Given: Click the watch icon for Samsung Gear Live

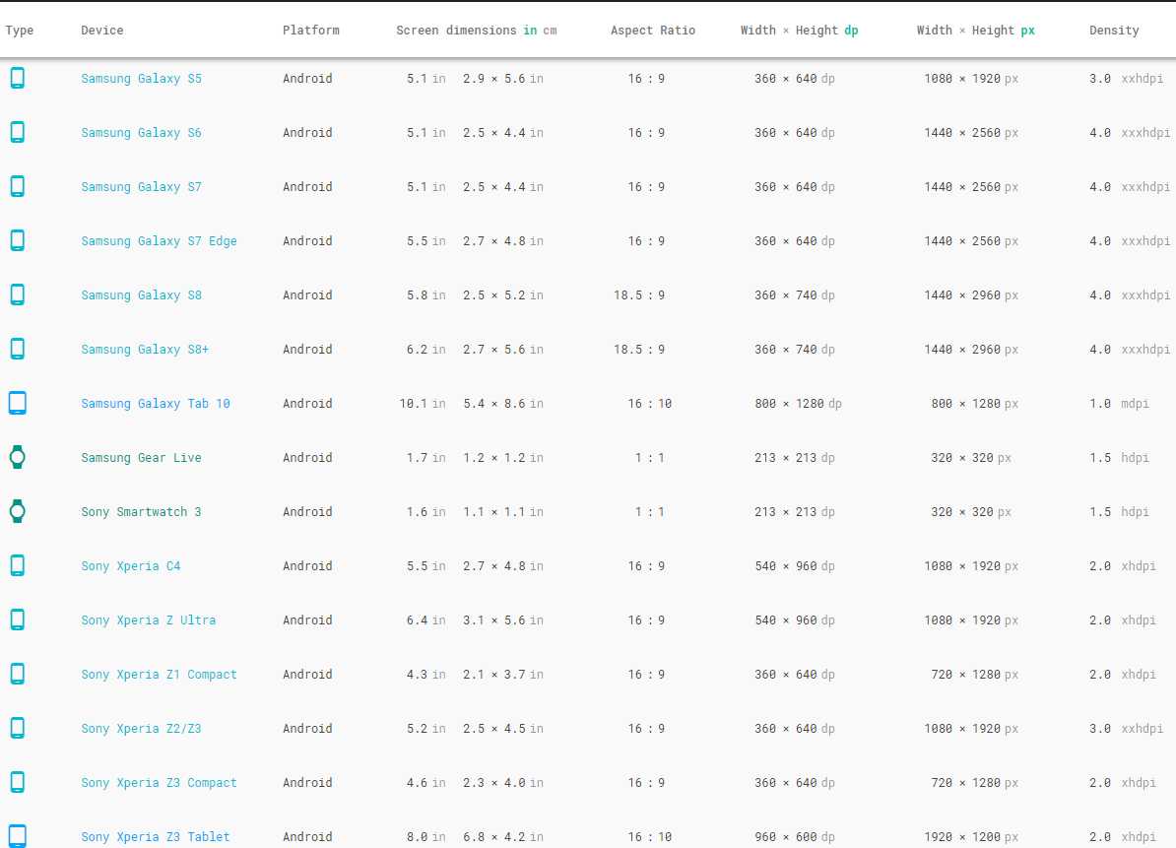Looking at the screenshot, I should coord(18,457).
